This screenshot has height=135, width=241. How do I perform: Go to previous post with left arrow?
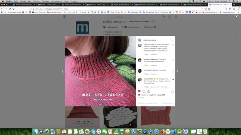click(x=63, y=71)
